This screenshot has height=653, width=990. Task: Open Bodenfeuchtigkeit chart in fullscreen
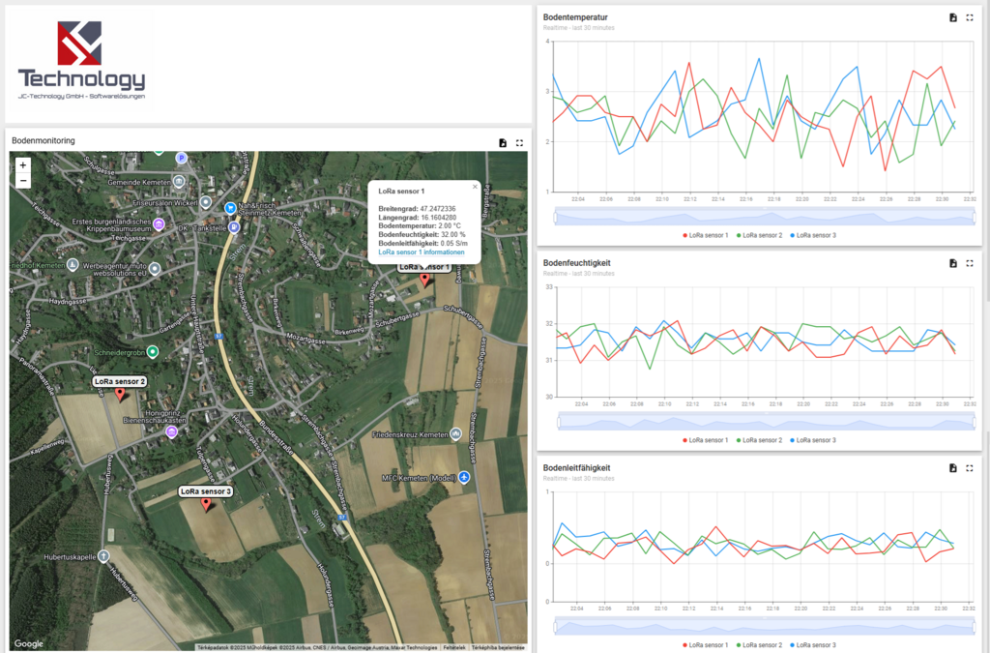coord(970,263)
